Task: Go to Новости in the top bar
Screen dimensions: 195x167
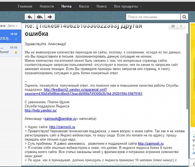Action: point(47,6)
